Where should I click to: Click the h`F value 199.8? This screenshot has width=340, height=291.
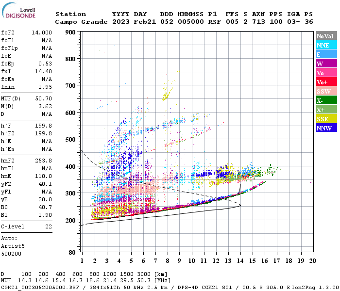click(x=44, y=126)
